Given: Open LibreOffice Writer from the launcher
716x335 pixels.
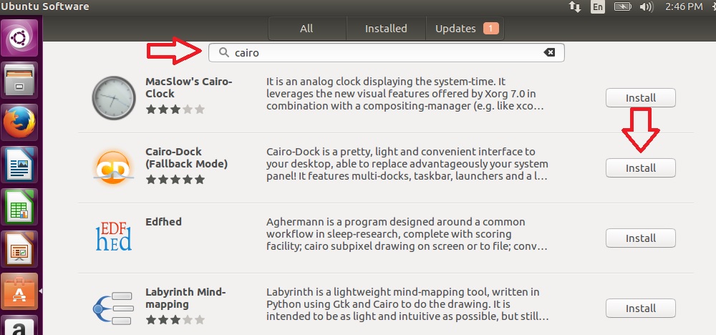Looking at the screenshot, I should tap(19, 165).
